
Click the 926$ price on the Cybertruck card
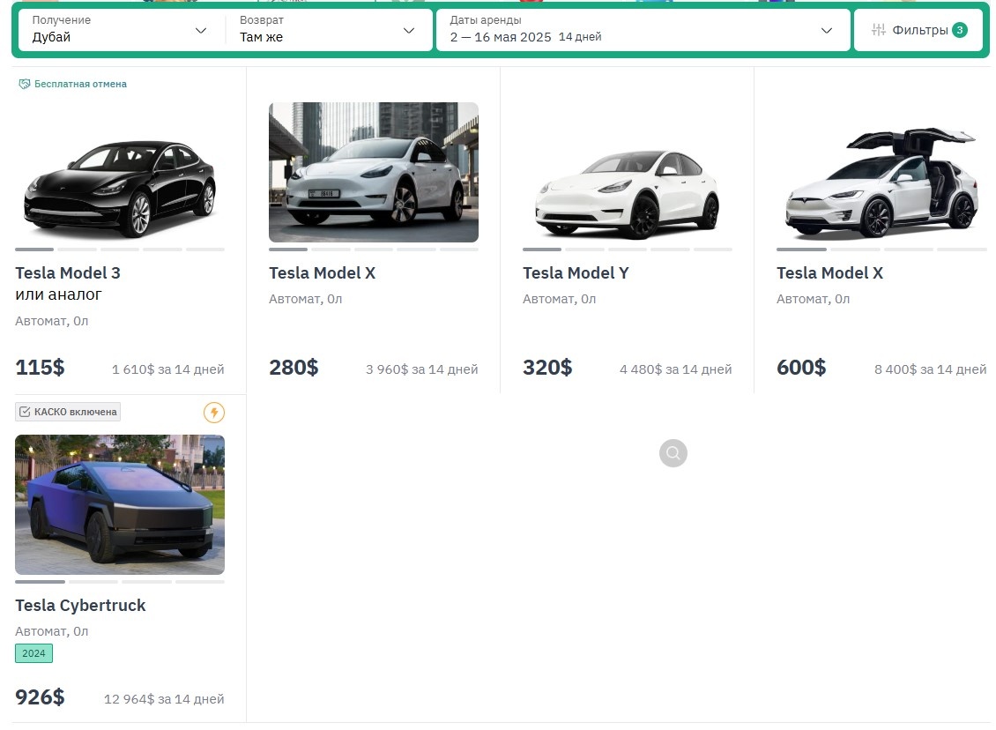pos(40,696)
